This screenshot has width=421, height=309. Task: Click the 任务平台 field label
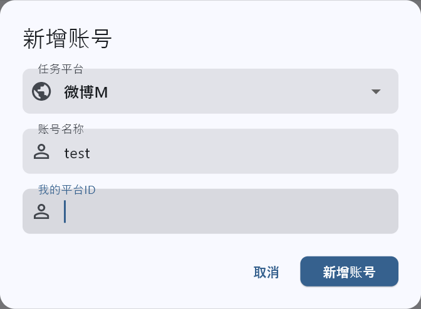[x=61, y=69]
